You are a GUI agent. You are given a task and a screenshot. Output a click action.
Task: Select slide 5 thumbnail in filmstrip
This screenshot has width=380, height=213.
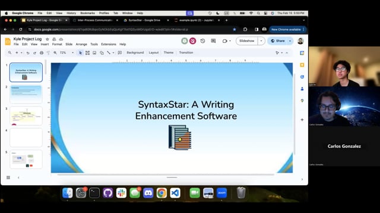coord(26,159)
